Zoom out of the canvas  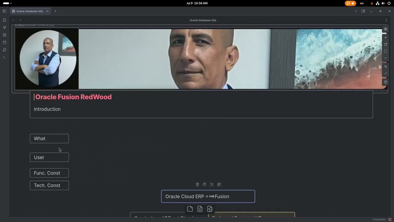[385, 58]
